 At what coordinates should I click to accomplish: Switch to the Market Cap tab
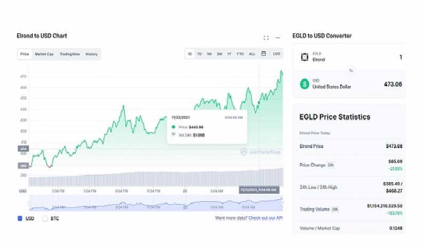coord(44,54)
